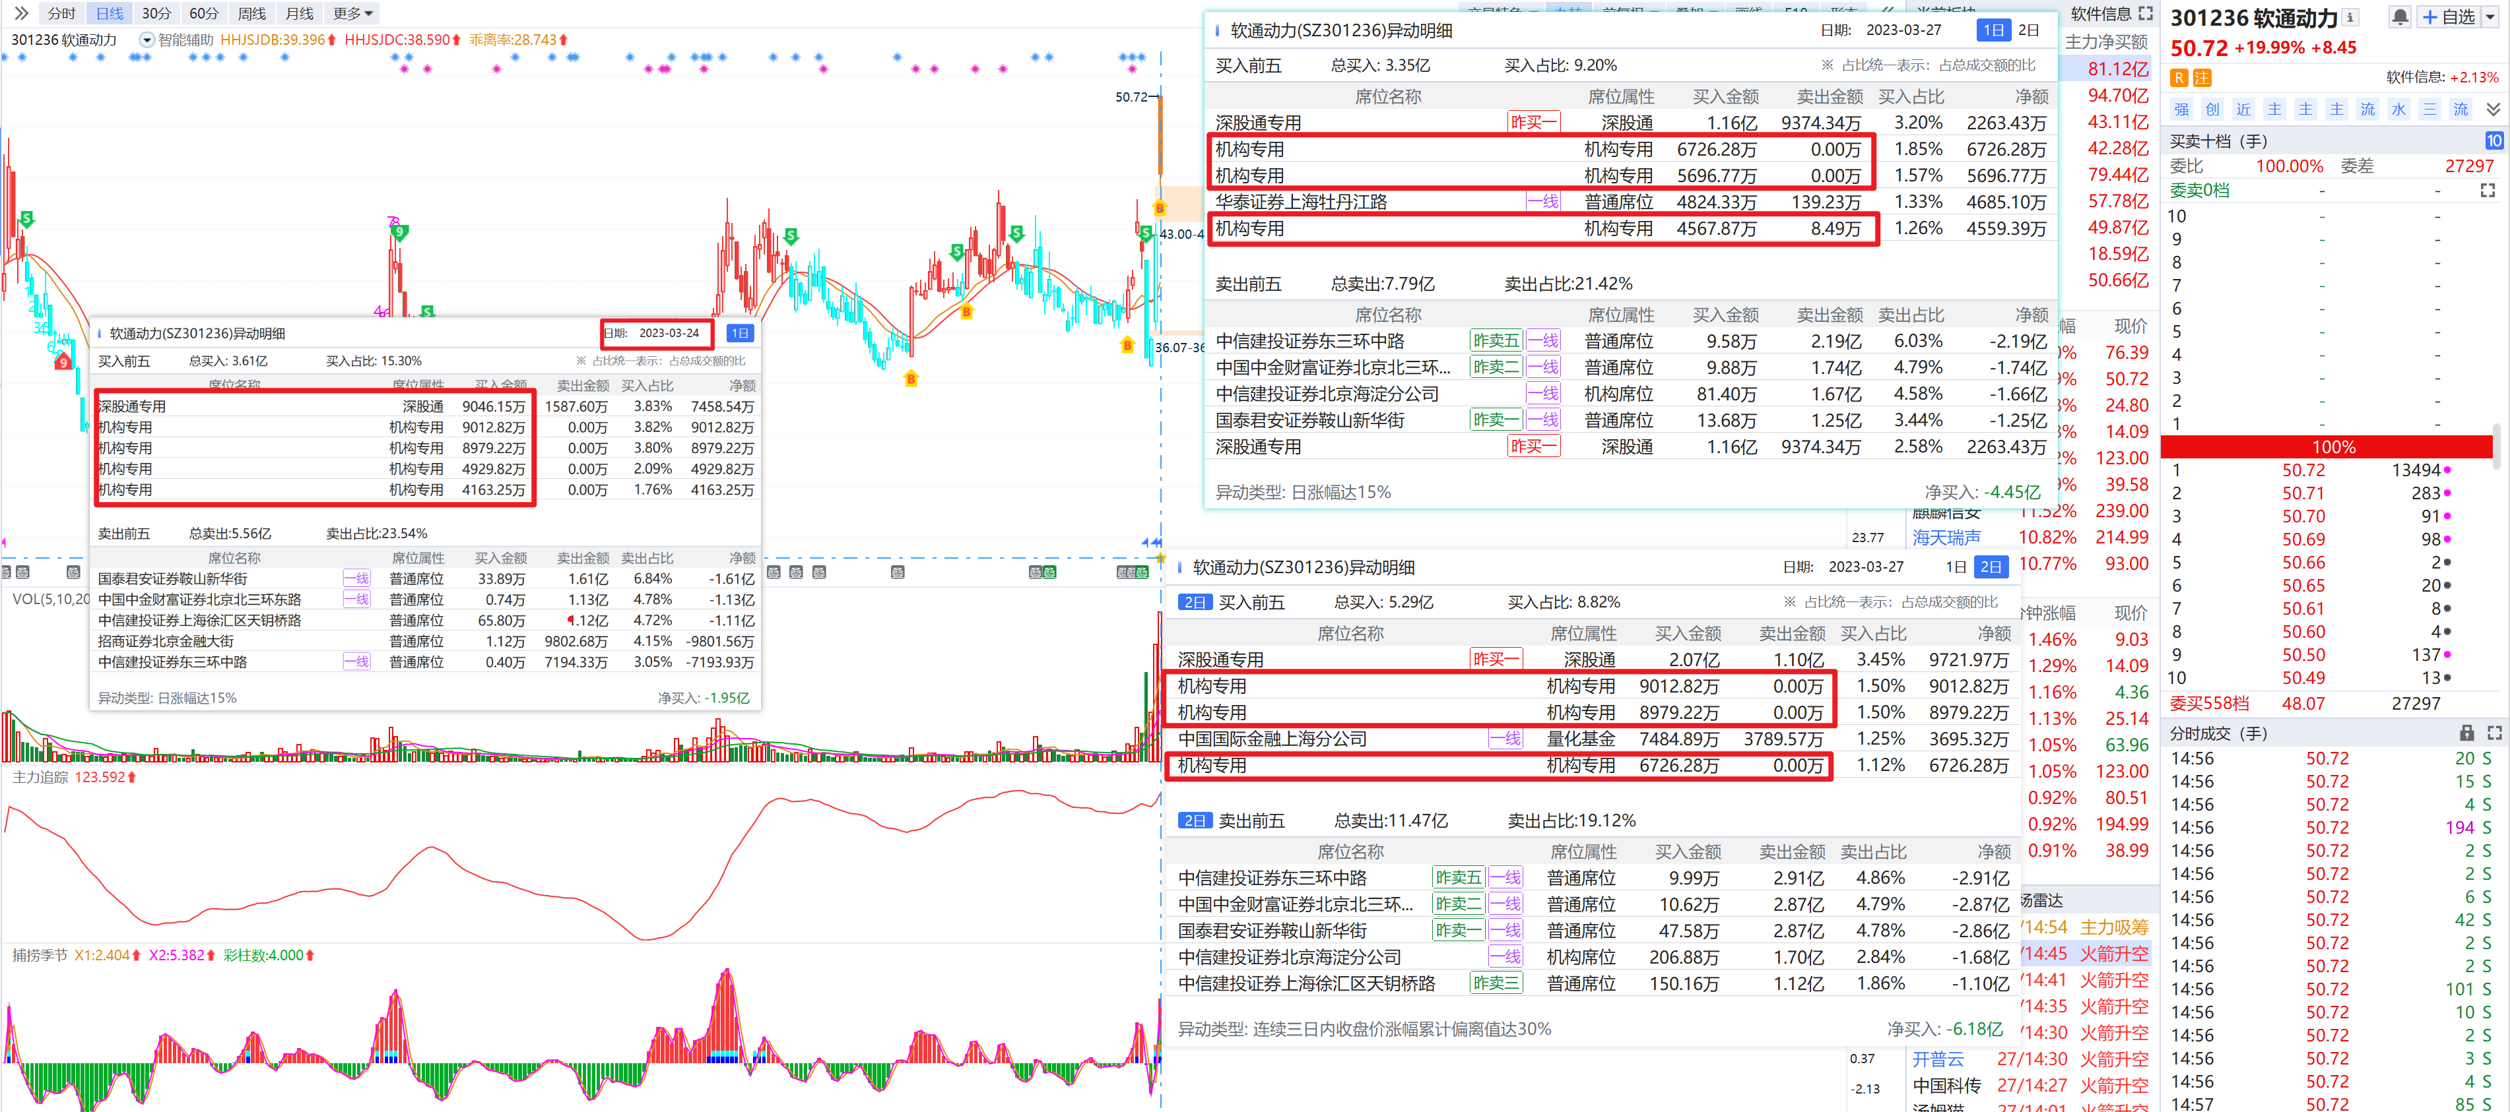Click 昨买一 tag in top 深股通专用 row

1534,123
